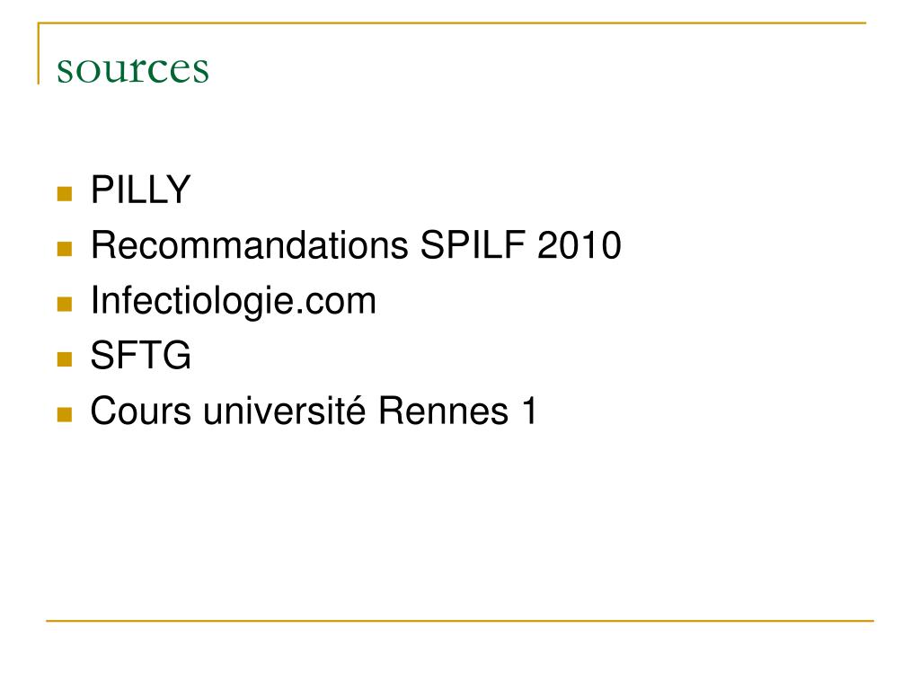The height and width of the screenshot is (690, 920).
Task: Click the word 'université' in last bullet
Action: [284, 410]
